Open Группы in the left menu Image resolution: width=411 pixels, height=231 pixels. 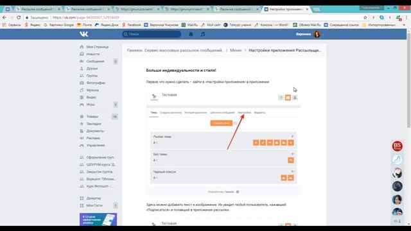click(92, 76)
